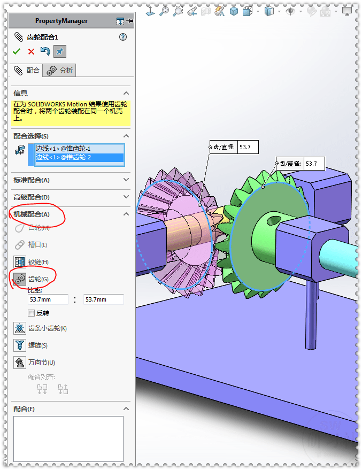Image resolution: width=362 pixels, height=470 pixels.
Task: Click the pin icon in PropertyManager header
Action: coord(130,21)
